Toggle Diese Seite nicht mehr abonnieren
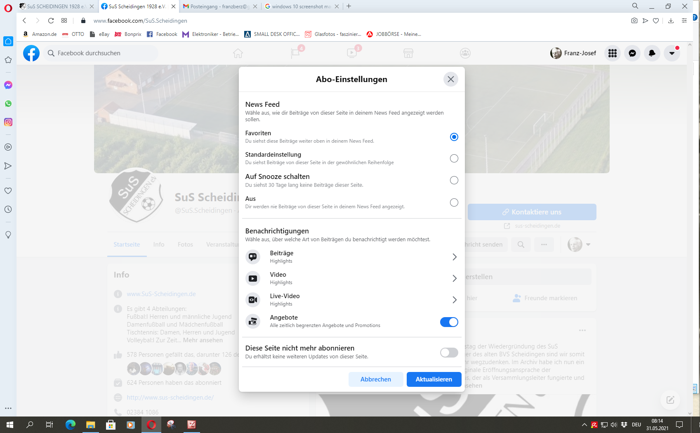The height and width of the screenshot is (433, 700). 449,353
